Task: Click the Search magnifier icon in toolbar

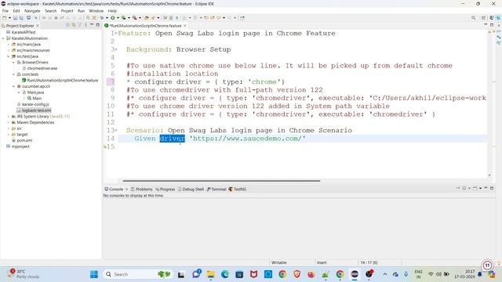Action: click(x=473, y=18)
